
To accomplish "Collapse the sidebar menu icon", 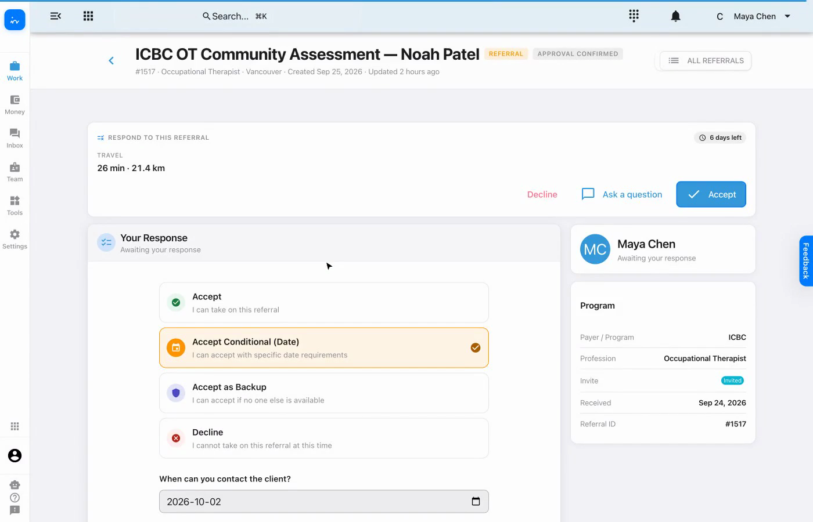I will (x=56, y=16).
